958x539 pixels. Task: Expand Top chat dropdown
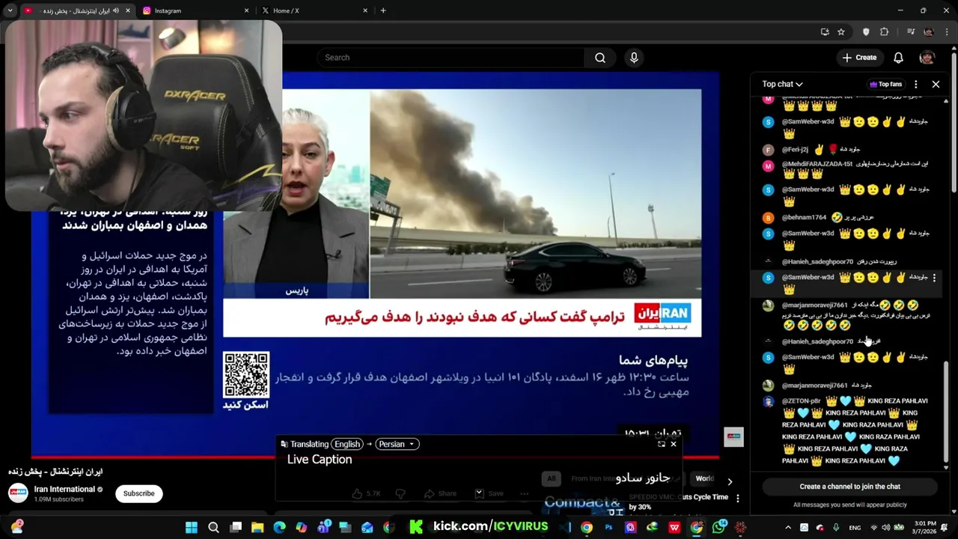tap(782, 84)
